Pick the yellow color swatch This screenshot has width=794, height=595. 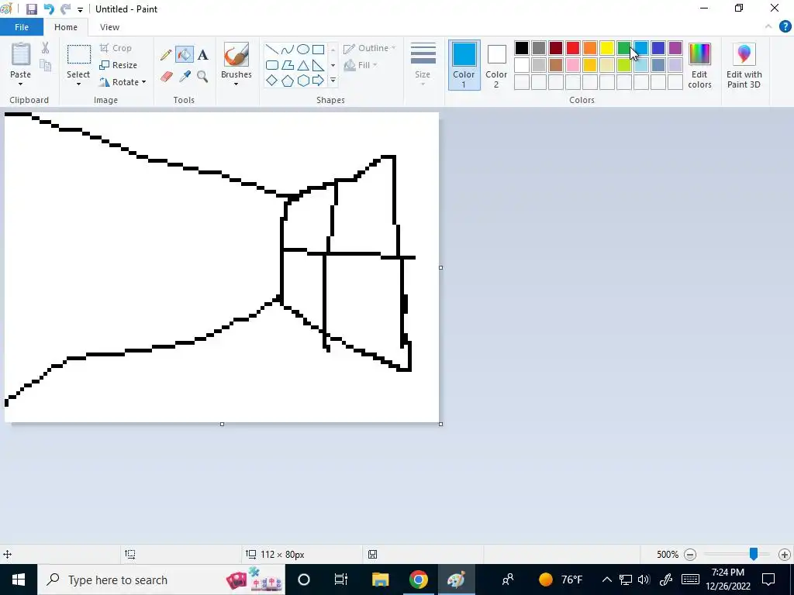click(x=606, y=48)
